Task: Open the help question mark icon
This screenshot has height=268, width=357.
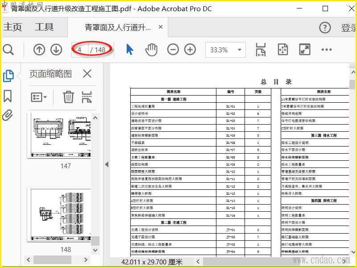Action: 325,28
